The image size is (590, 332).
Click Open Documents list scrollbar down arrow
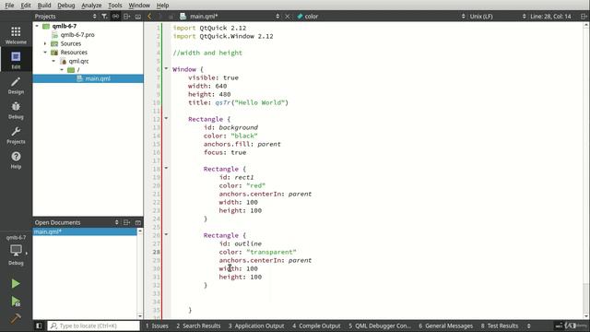[140, 315]
